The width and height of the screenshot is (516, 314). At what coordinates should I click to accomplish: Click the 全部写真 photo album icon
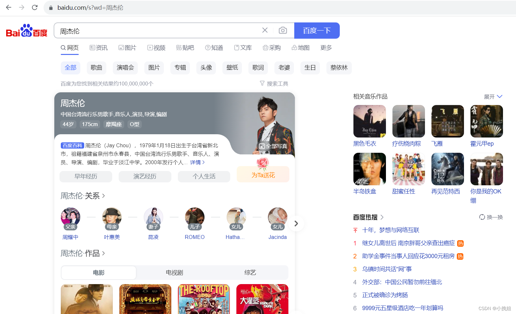coord(262,146)
